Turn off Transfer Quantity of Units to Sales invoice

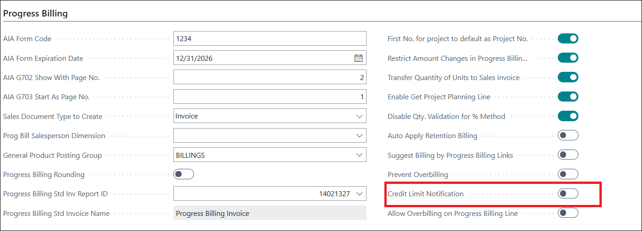coord(568,77)
